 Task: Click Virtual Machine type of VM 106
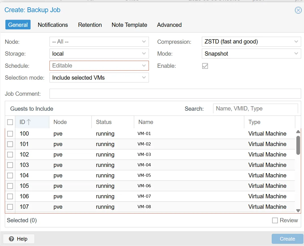267,196
